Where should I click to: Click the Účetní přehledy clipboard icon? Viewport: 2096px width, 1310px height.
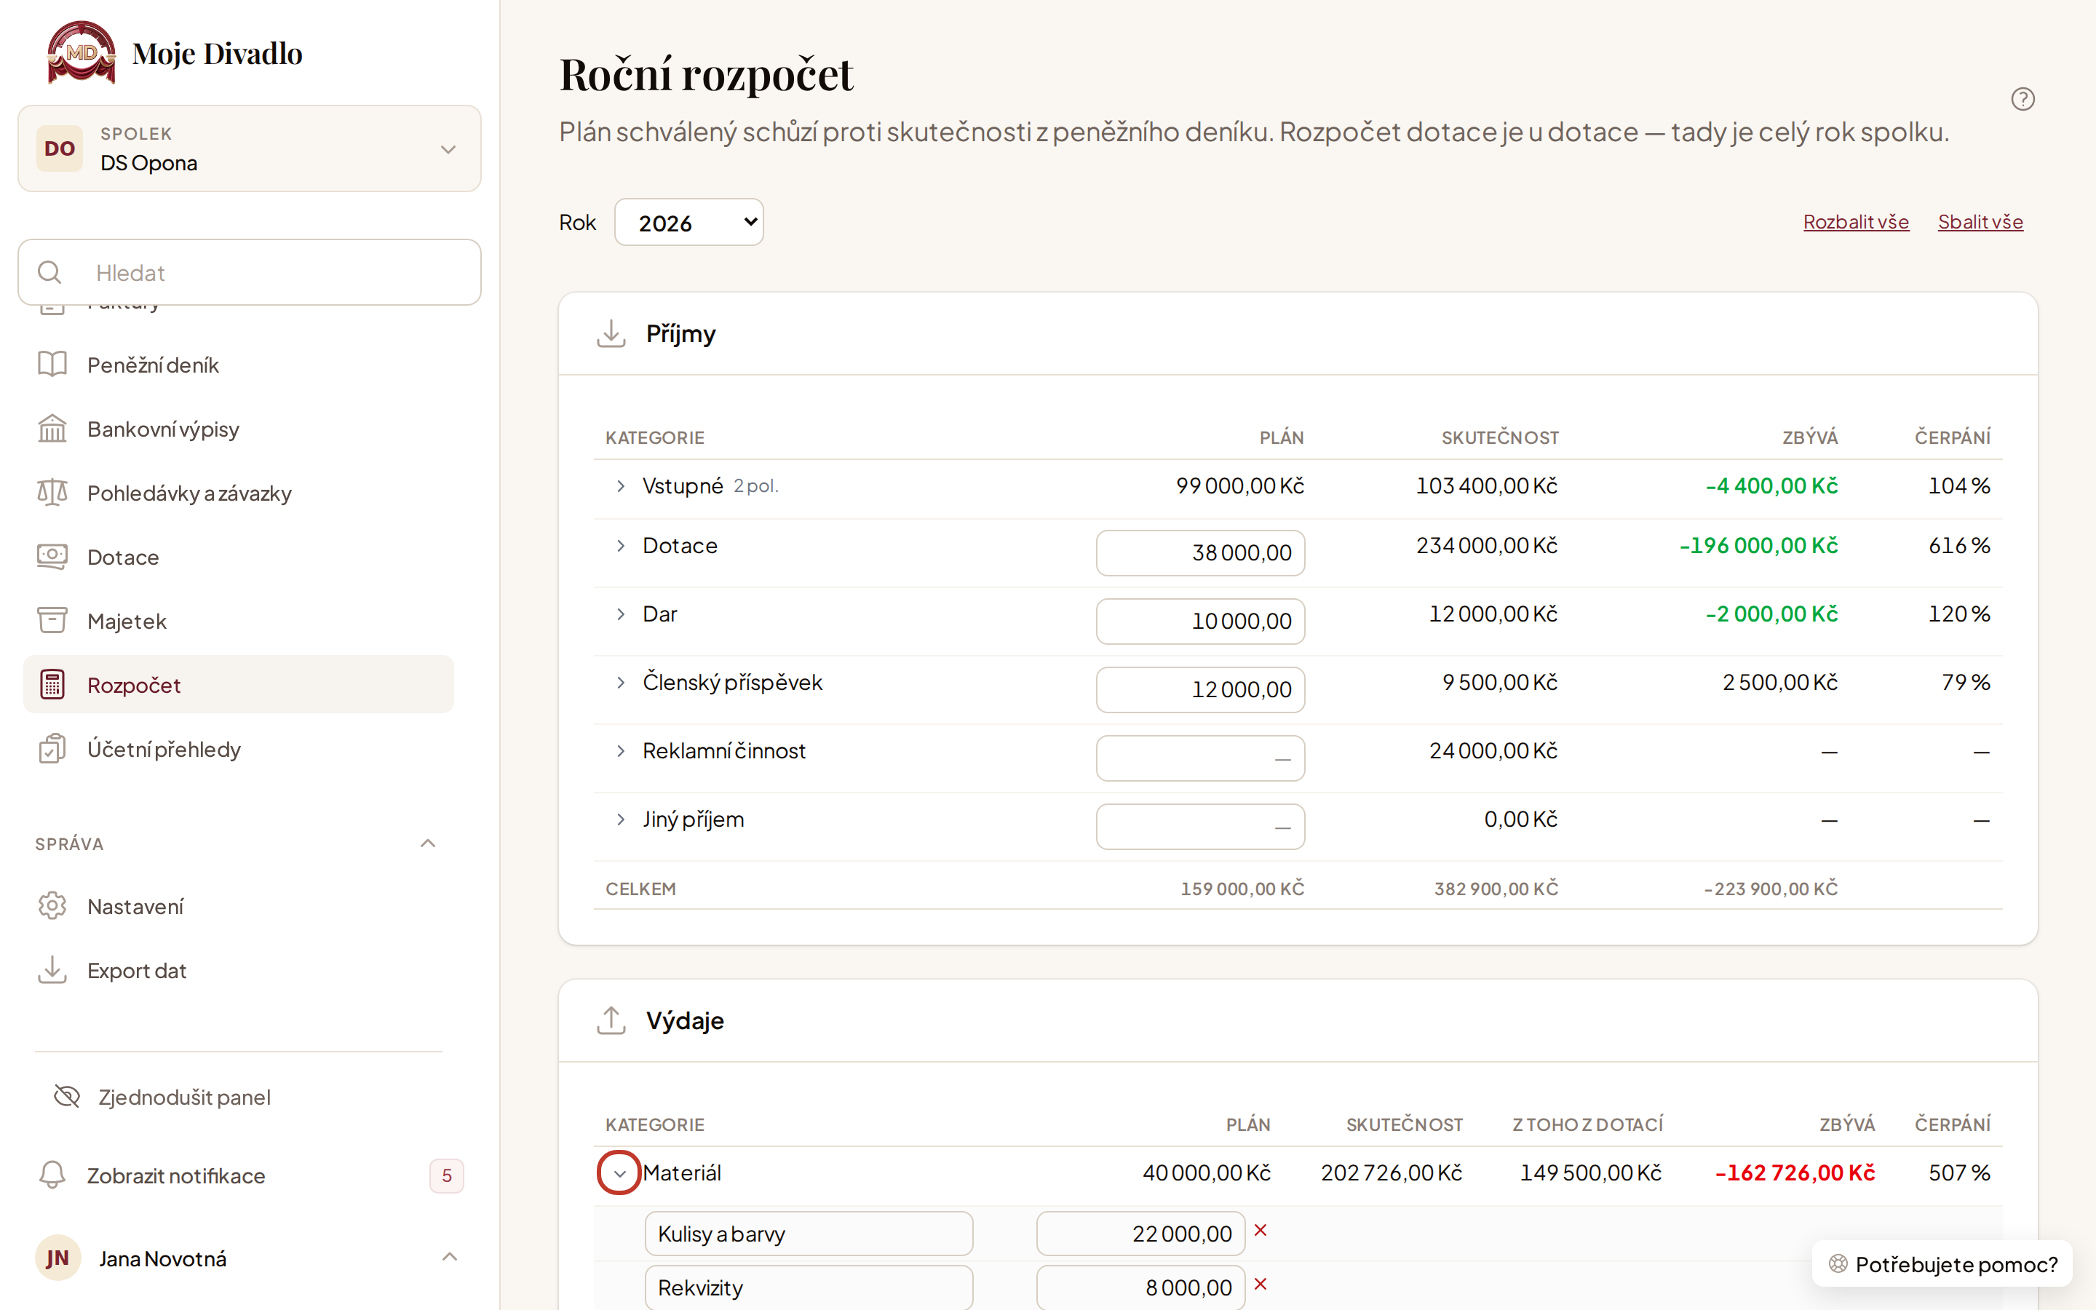pyautogui.click(x=52, y=750)
